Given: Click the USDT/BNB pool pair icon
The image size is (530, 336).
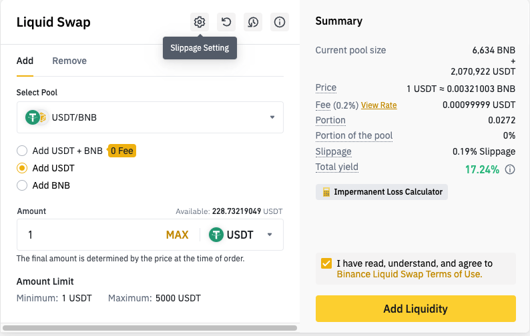Looking at the screenshot, I should pyautogui.click(x=36, y=117).
